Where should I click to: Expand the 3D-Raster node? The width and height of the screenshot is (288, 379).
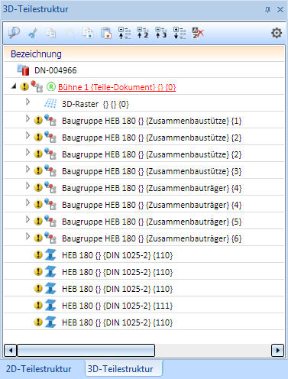28,102
